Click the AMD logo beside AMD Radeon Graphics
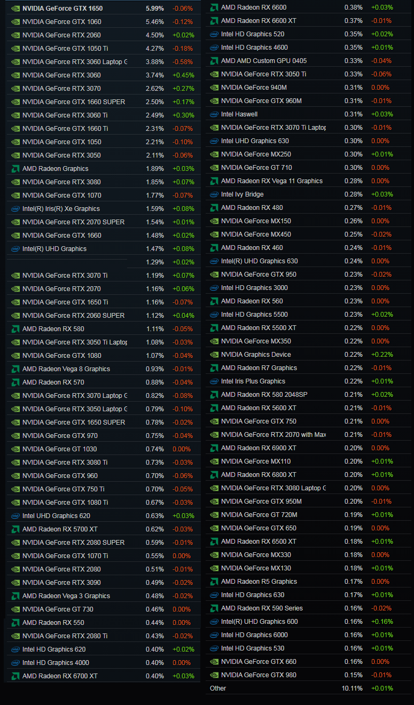This screenshot has width=414, height=705. click(x=15, y=169)
